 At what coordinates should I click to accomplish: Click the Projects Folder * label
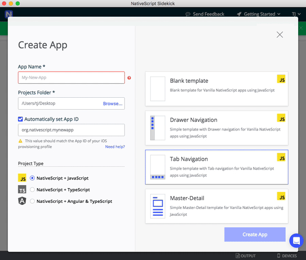[36, 93]
